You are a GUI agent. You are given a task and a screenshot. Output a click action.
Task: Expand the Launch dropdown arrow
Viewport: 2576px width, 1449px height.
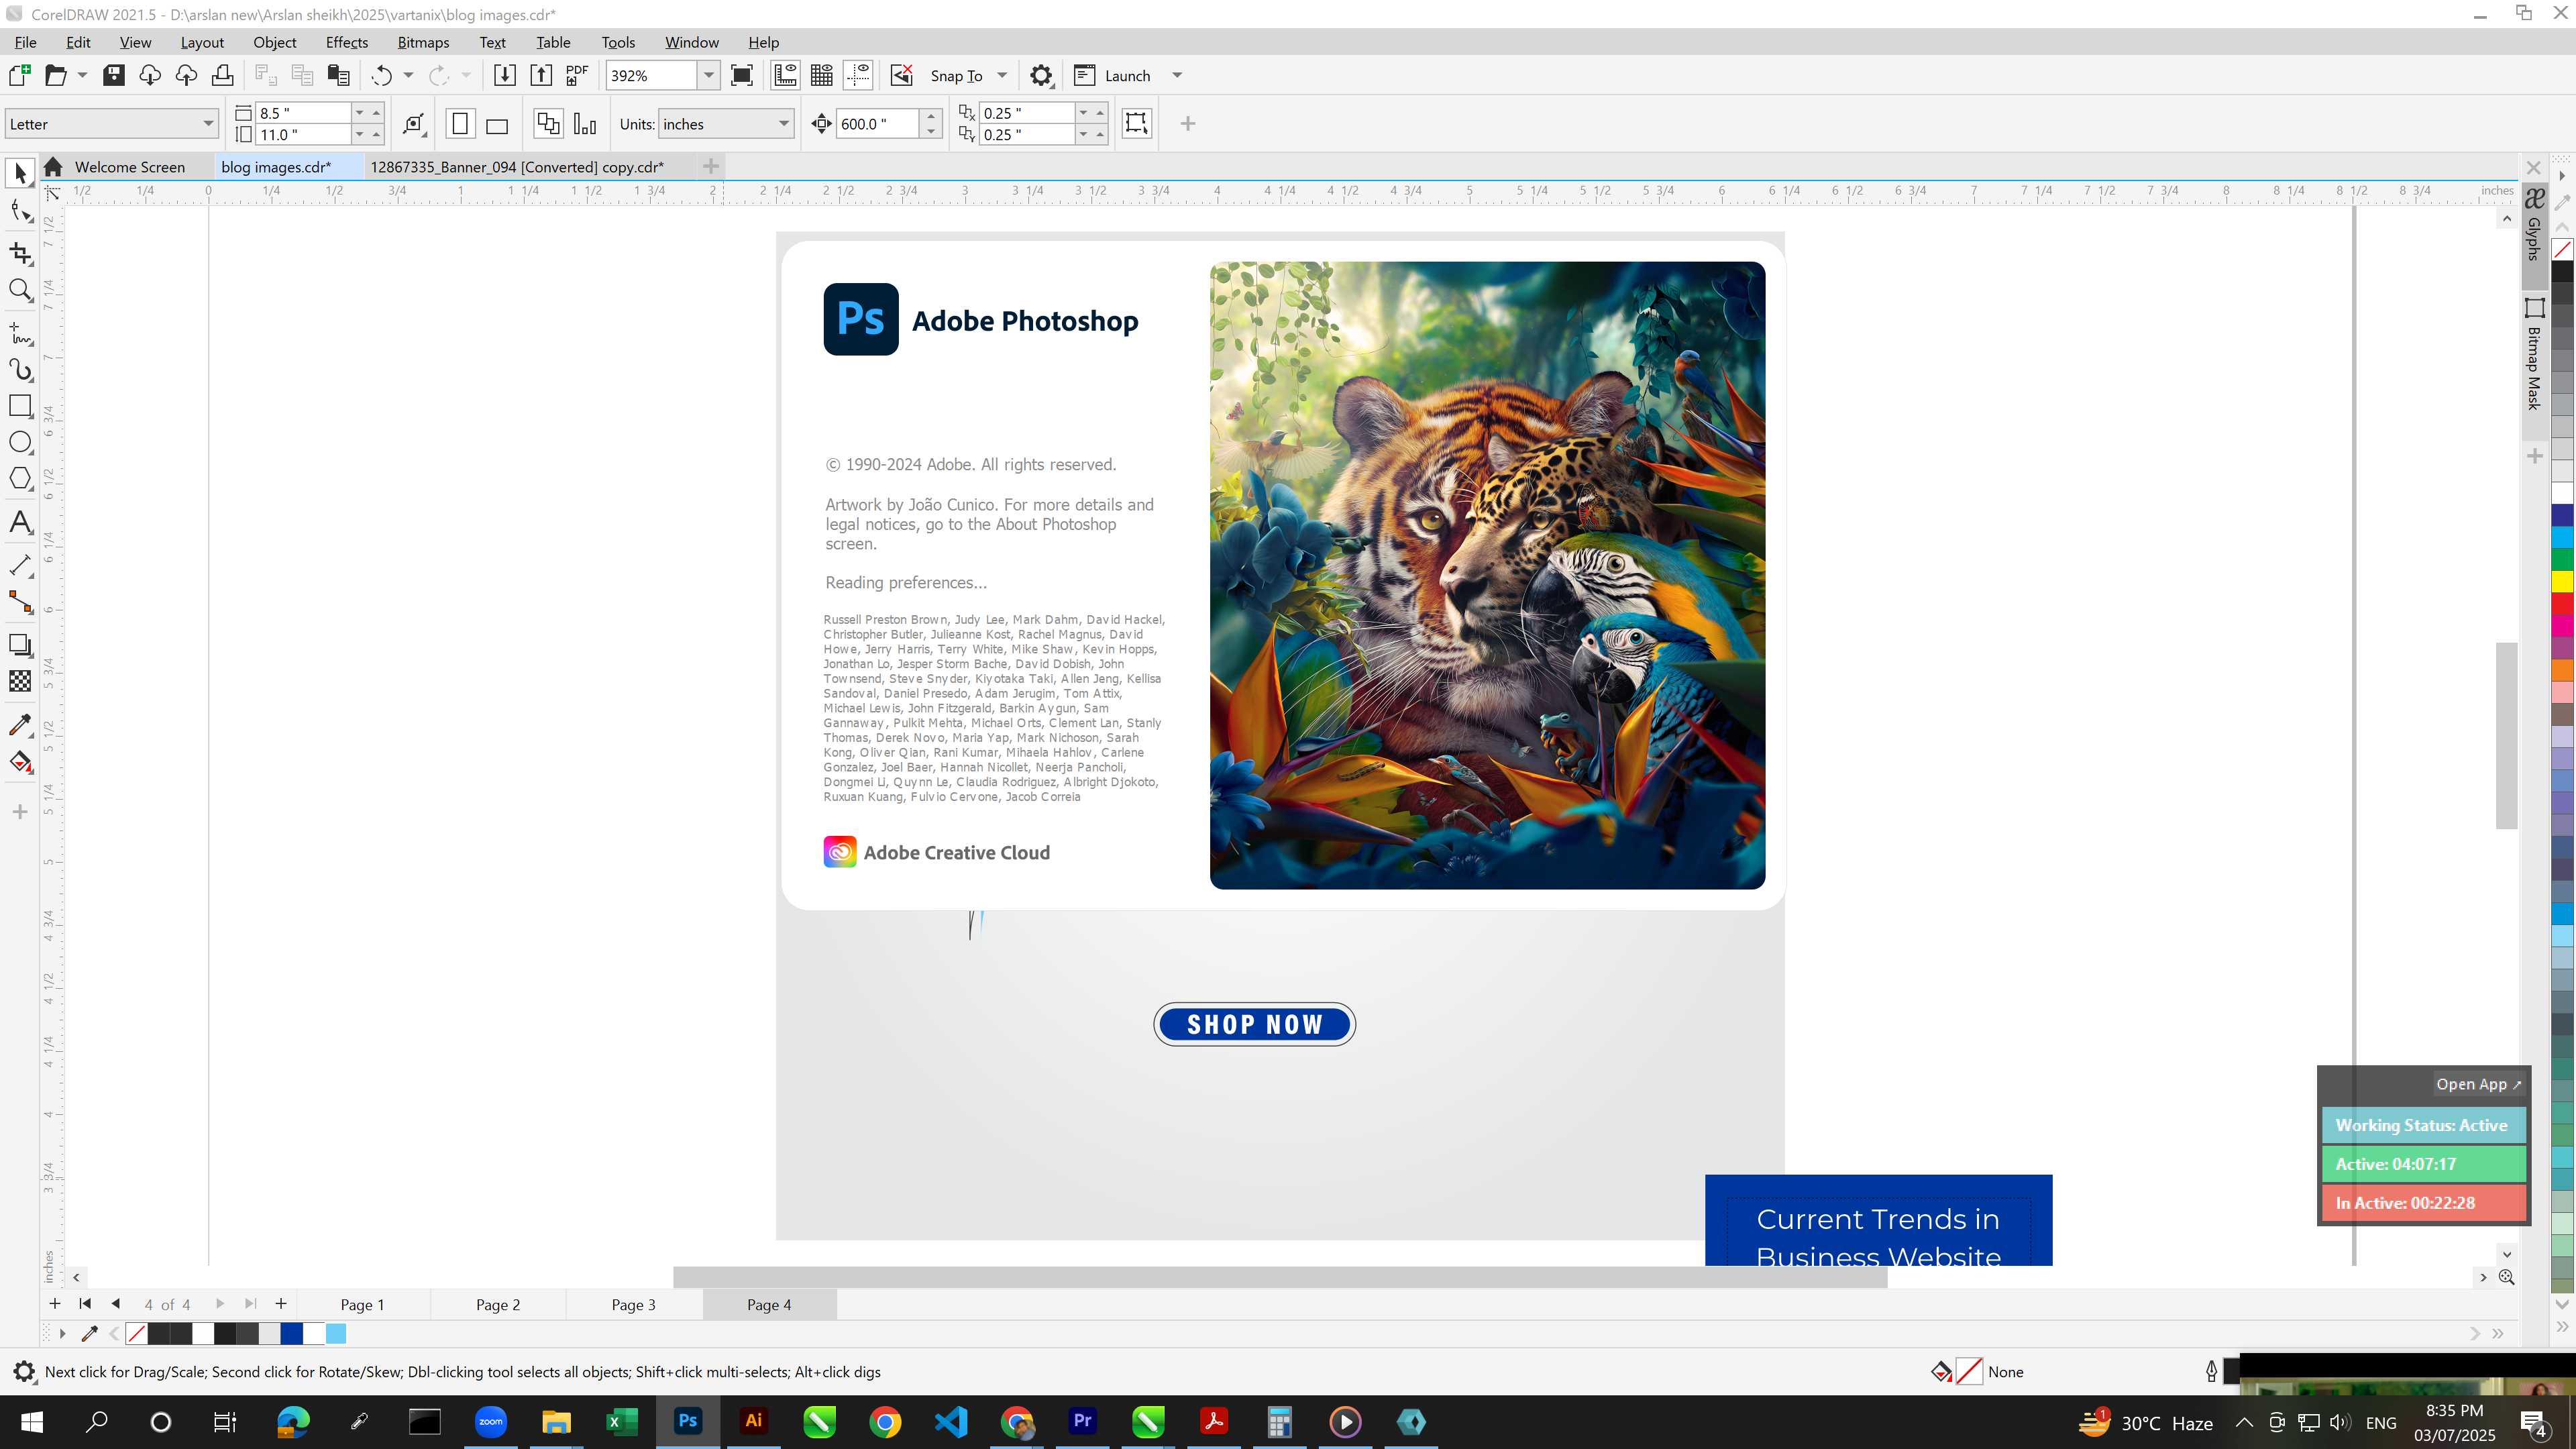click(x=1177, y=75)
